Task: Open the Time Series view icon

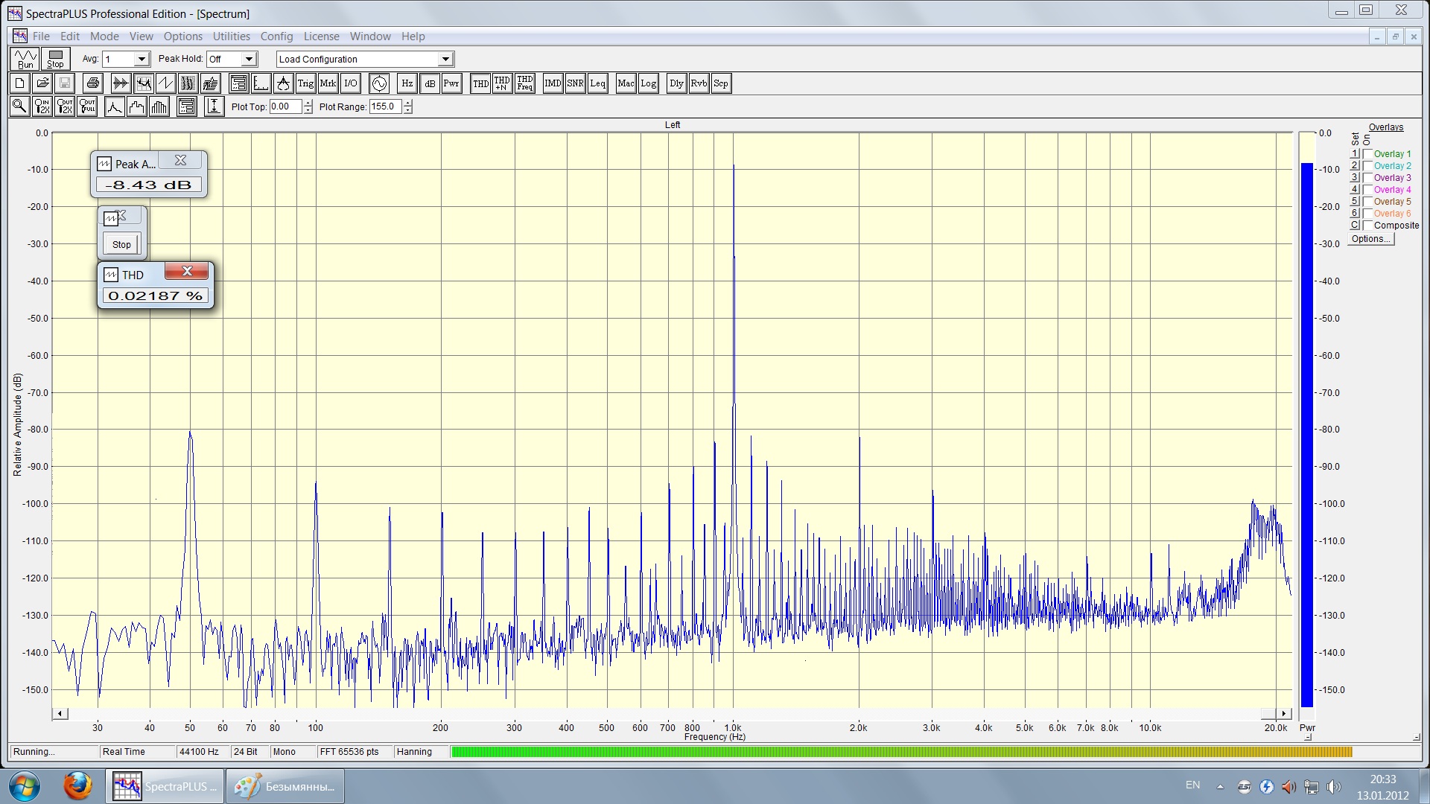Action: 121,83
